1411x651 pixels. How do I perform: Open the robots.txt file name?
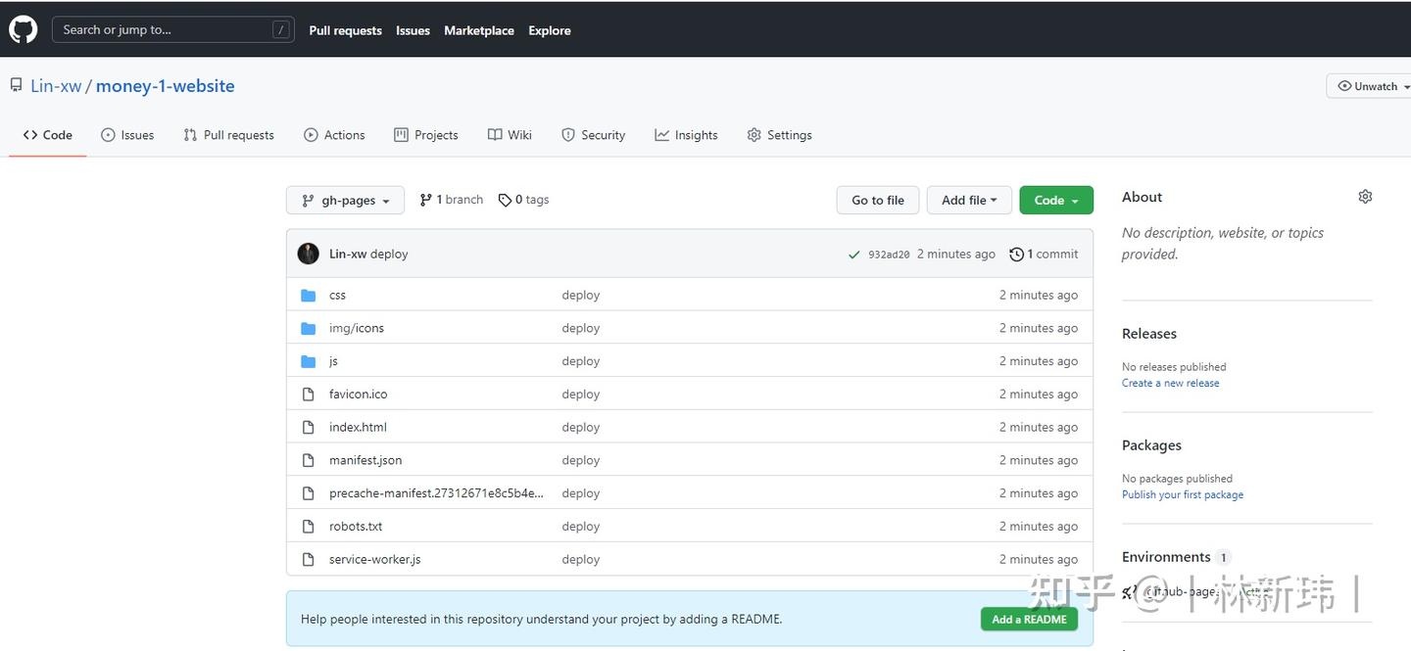356,527
